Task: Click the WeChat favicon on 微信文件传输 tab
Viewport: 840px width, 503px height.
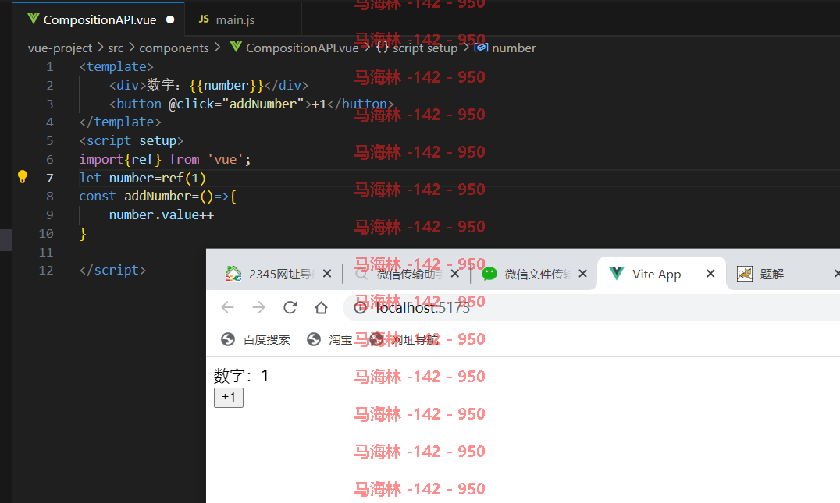Action: tap(489, 274)
